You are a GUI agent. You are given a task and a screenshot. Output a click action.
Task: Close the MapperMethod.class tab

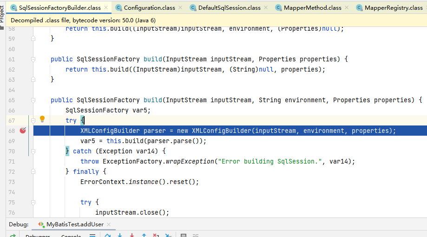(347, 7)
